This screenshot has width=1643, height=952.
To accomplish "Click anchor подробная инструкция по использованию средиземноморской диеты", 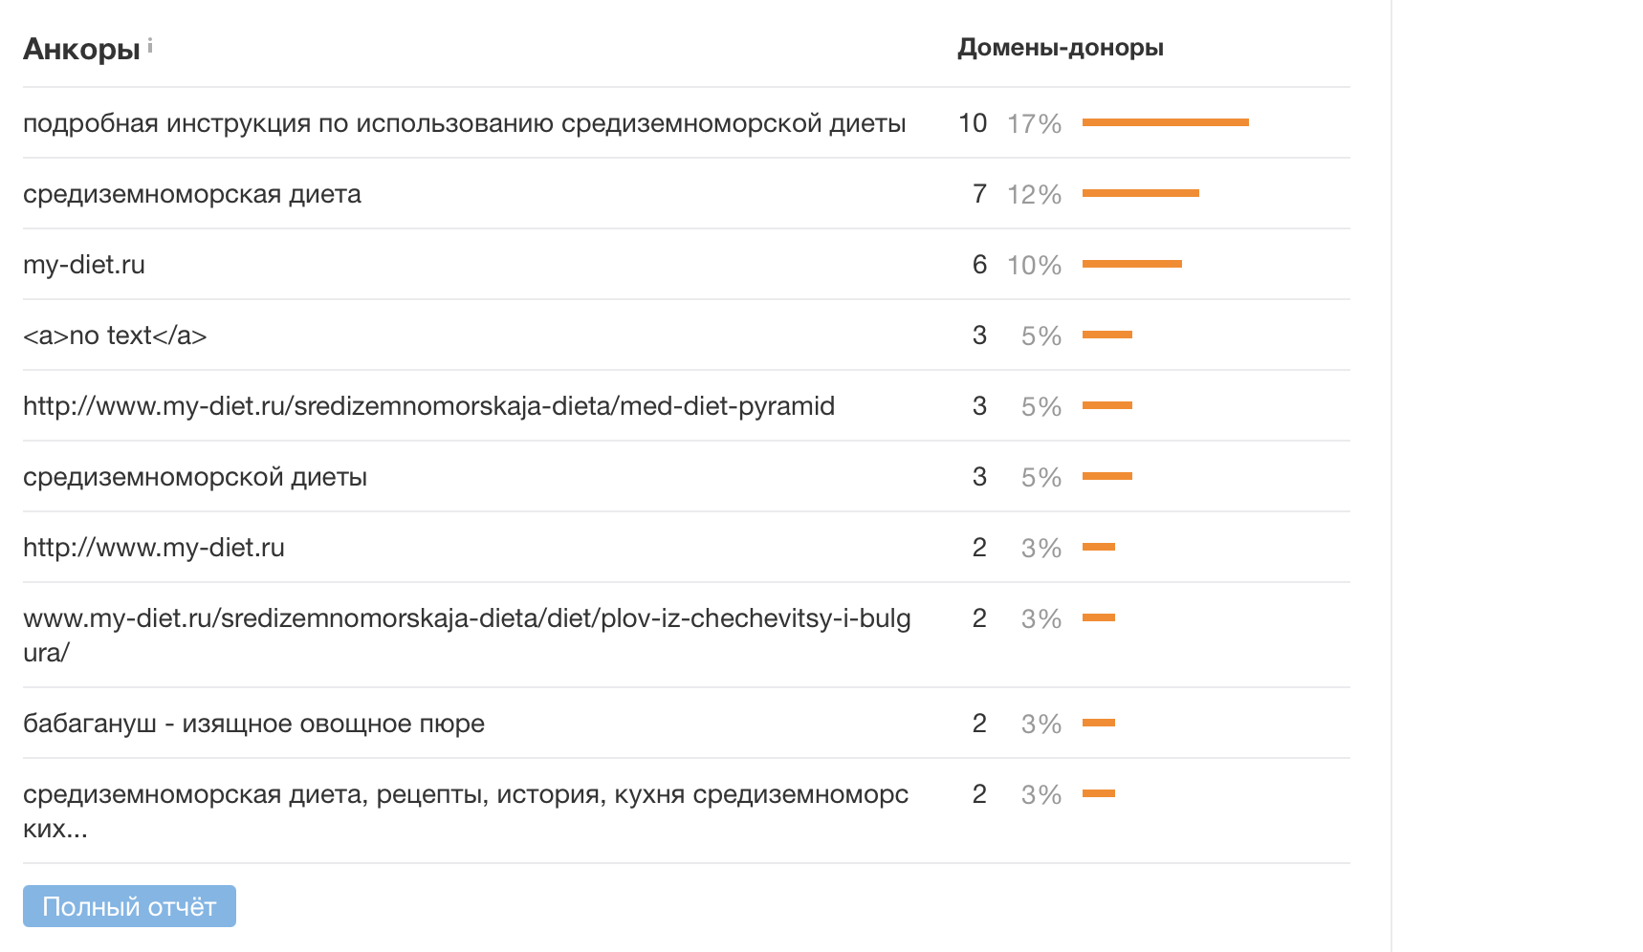I will click(464, 123).
